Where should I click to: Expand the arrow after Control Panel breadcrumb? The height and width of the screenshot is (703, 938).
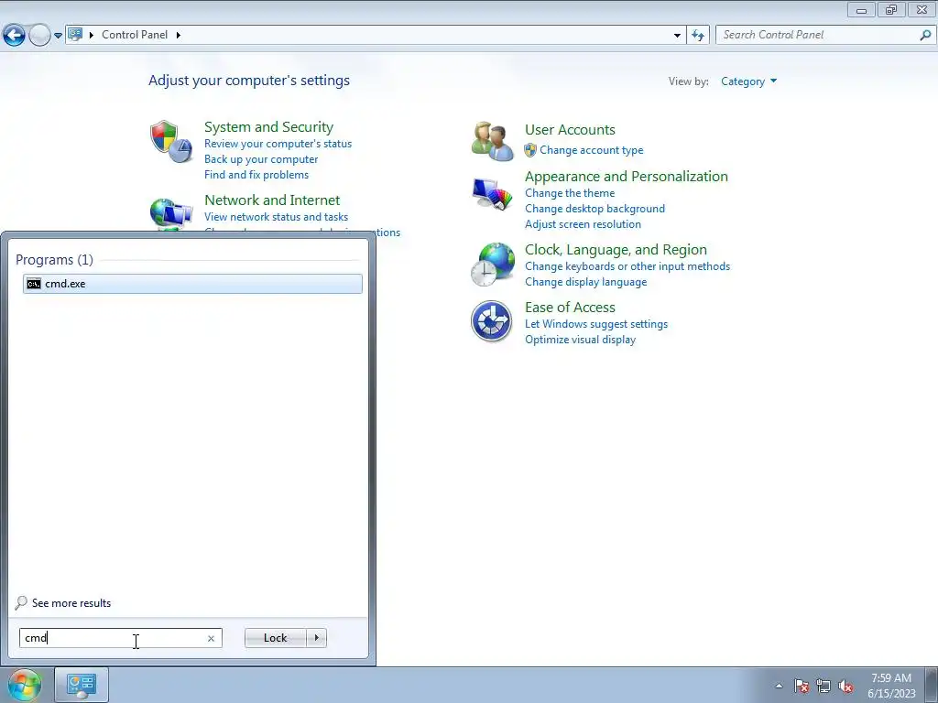179,35
